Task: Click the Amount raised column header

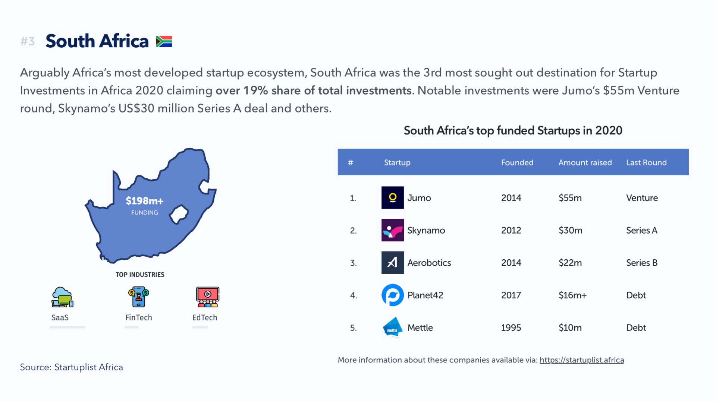Action: tap(585, 162)
